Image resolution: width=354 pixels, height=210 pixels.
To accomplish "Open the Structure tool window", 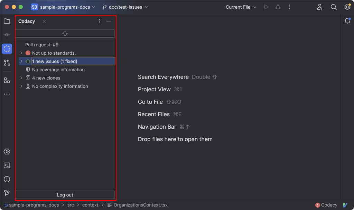I will coord(7,80).
